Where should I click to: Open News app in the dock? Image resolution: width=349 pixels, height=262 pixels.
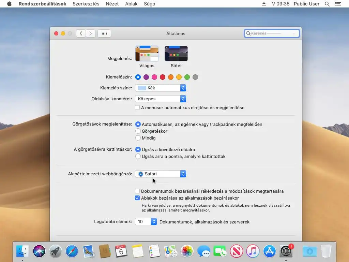(x=237, y=251)
